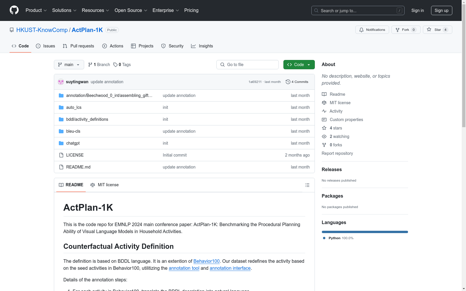Open the Packages section heading
The width and height of the screenshot is (466, 291).
332,196
